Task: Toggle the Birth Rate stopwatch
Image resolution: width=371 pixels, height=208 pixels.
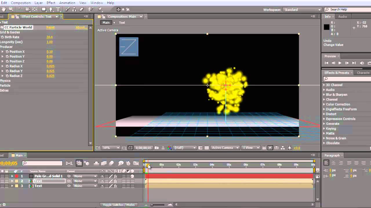Action: coord(2,37)
